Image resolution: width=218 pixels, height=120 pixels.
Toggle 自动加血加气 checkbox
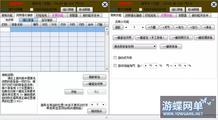coord(115,66)
